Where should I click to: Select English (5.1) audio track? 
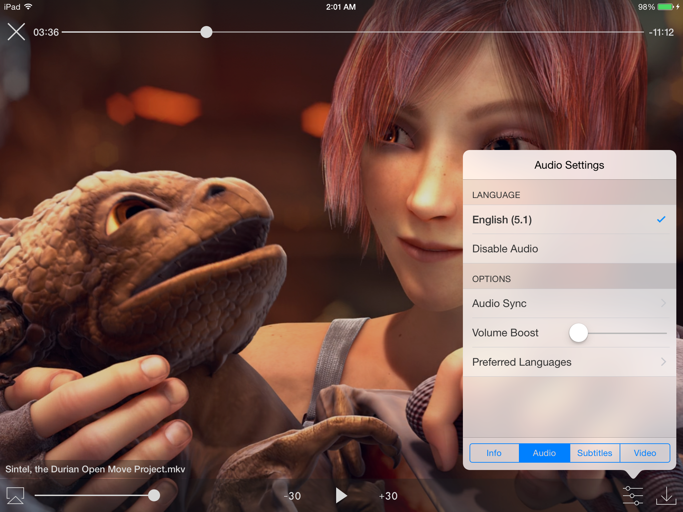[x=502, y=220]
